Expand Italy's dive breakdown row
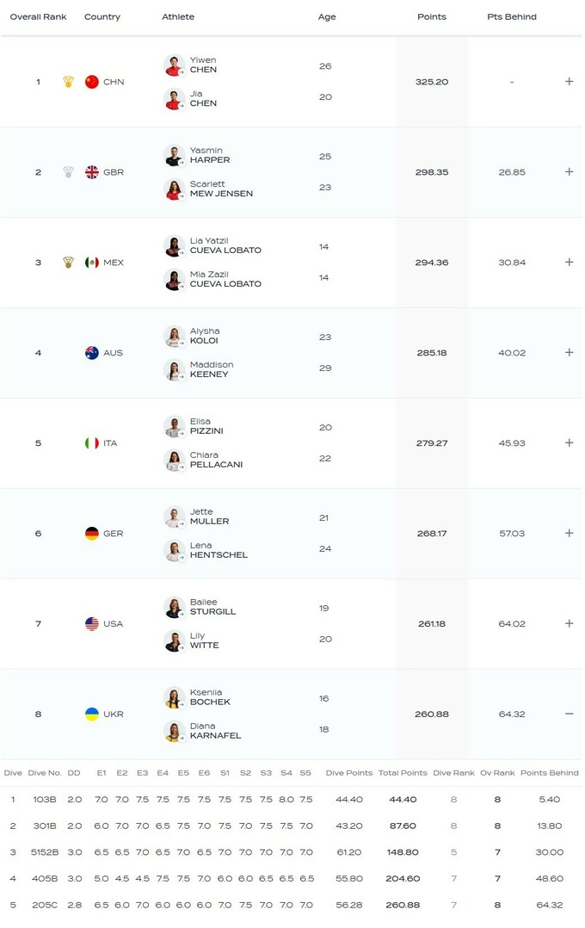The width and height of the screenshot is (585, 928). 569,442
